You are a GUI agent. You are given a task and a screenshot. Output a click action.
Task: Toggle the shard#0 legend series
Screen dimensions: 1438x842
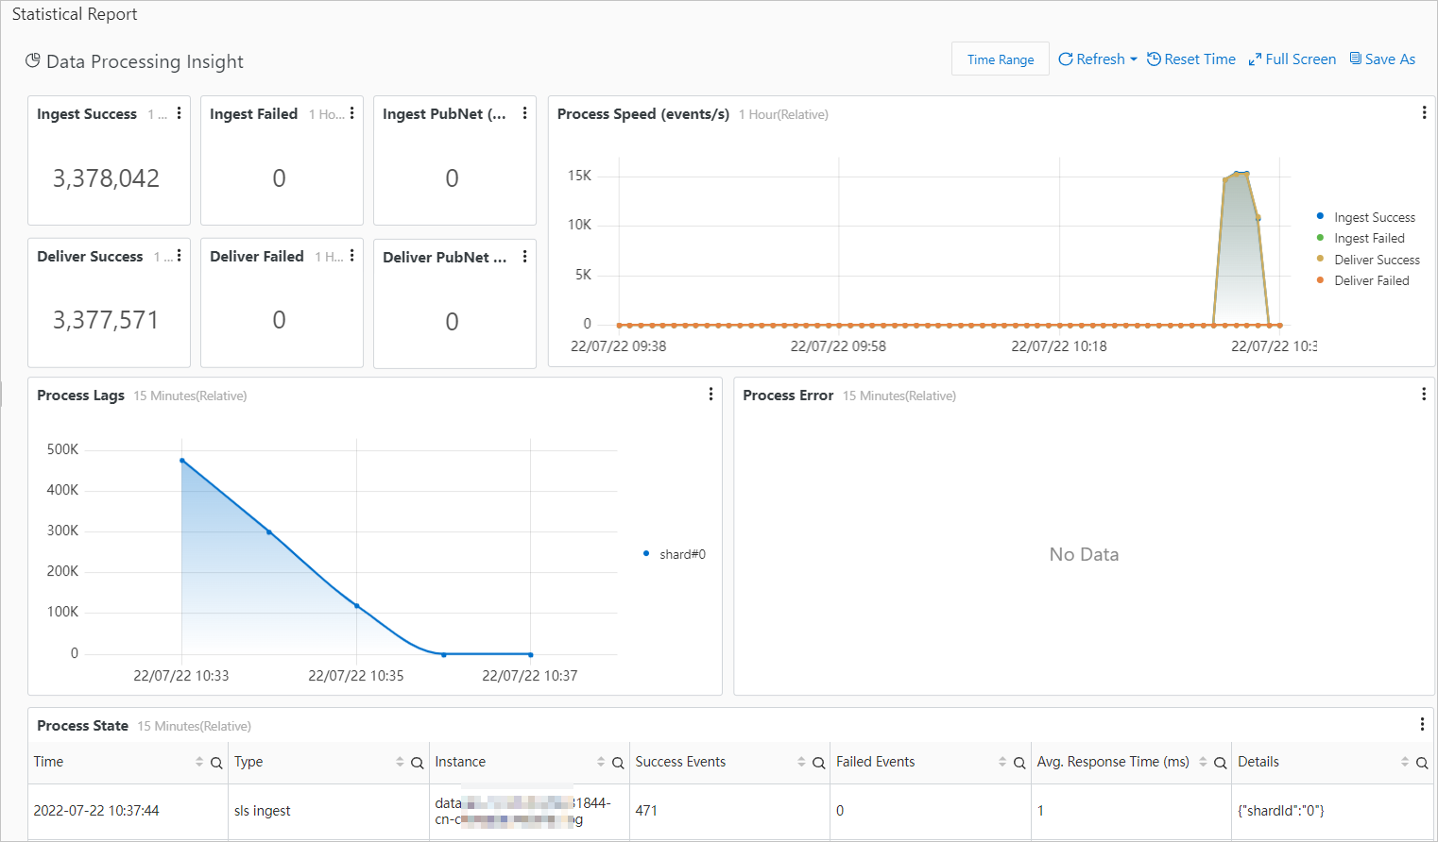(675, 554)
